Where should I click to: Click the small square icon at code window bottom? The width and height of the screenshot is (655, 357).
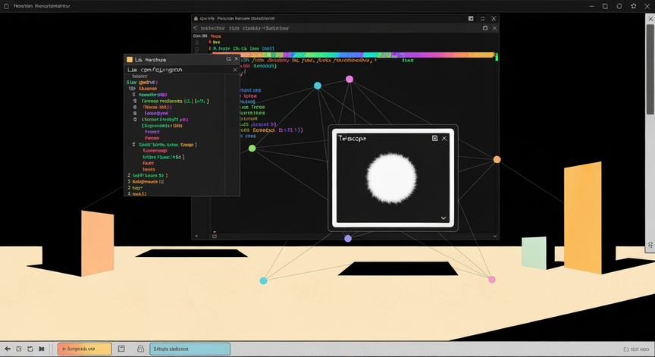[x=215, y=236]
